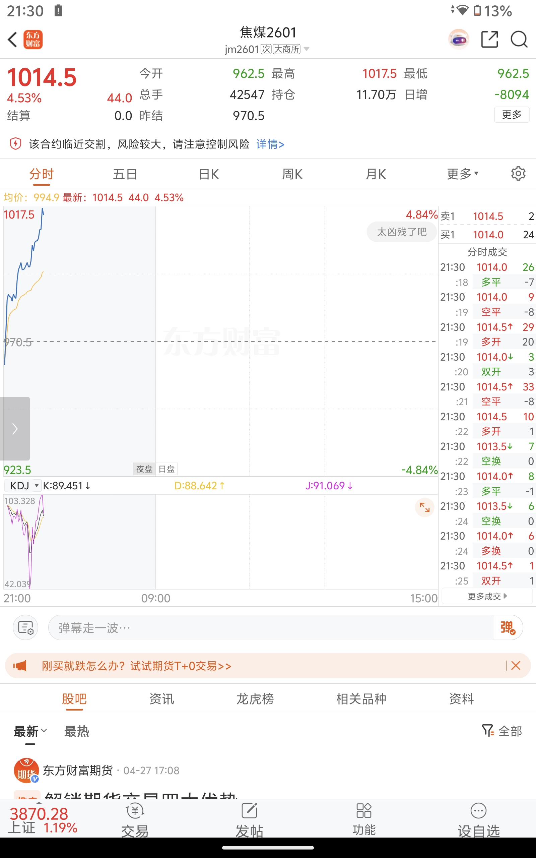Expand the KDJ chart fullscreen icon

(424, 507)
